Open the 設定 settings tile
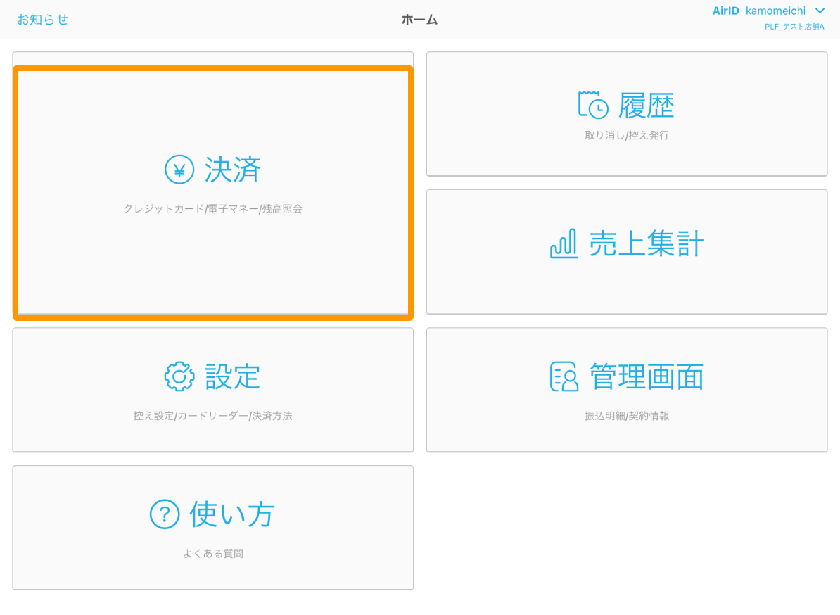This screenshot has height=615, width=840. [213, 389]
